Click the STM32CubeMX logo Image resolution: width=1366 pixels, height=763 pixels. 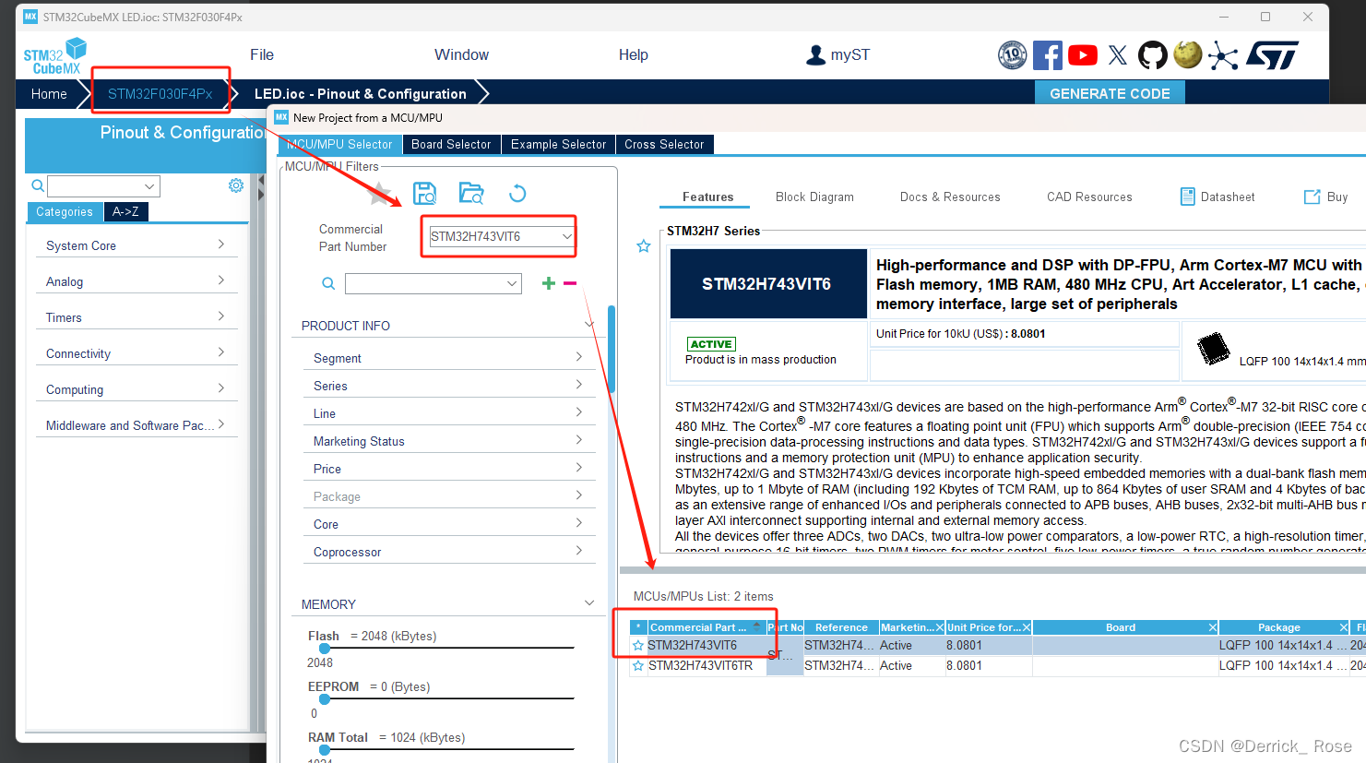(x=54, y=56)
